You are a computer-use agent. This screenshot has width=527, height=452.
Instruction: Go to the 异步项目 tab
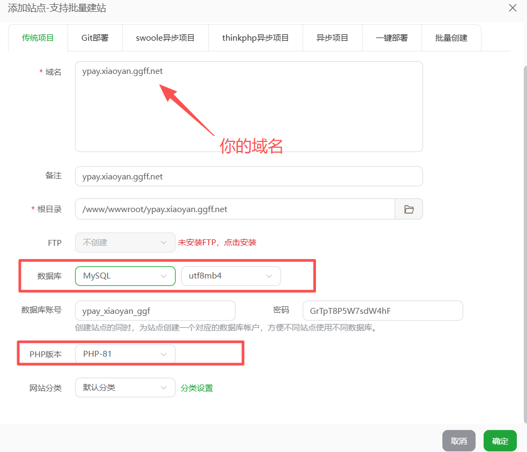(x=332, y=38)
